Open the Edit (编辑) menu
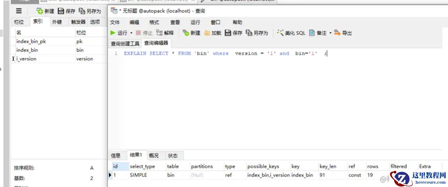 point(134,22)
